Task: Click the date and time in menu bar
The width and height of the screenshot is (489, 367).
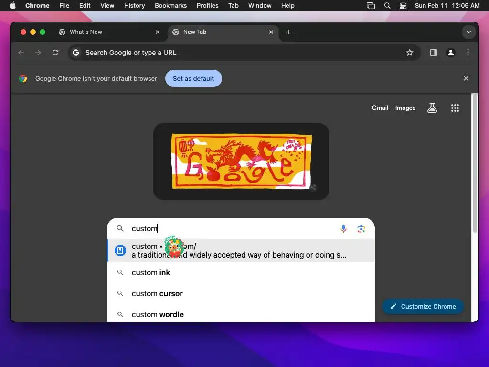Action: [x=447, y=6]
